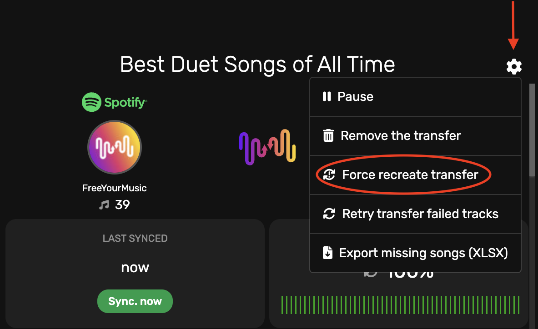This screenshot has width=538, height=329.
Task: Click the vertical scrollbar on right
Action: tap(532, 132)
